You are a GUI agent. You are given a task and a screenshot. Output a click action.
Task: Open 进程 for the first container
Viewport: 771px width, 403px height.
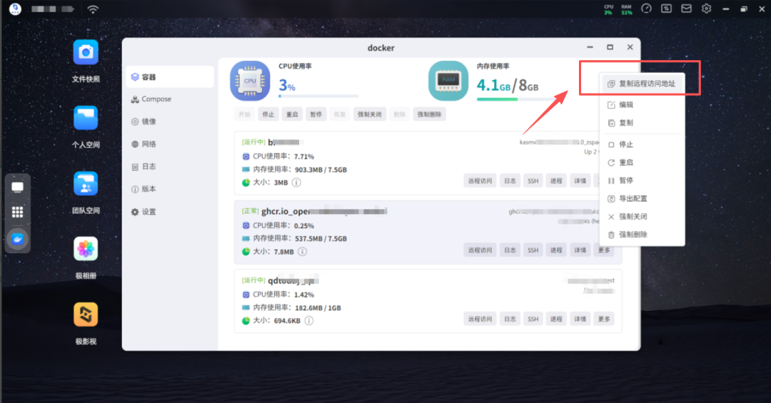pos(556,181)
